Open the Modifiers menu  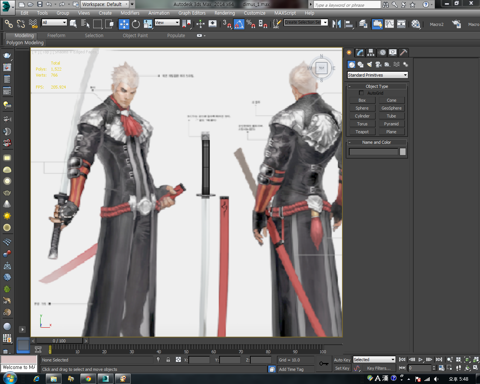tap(130, 13)
